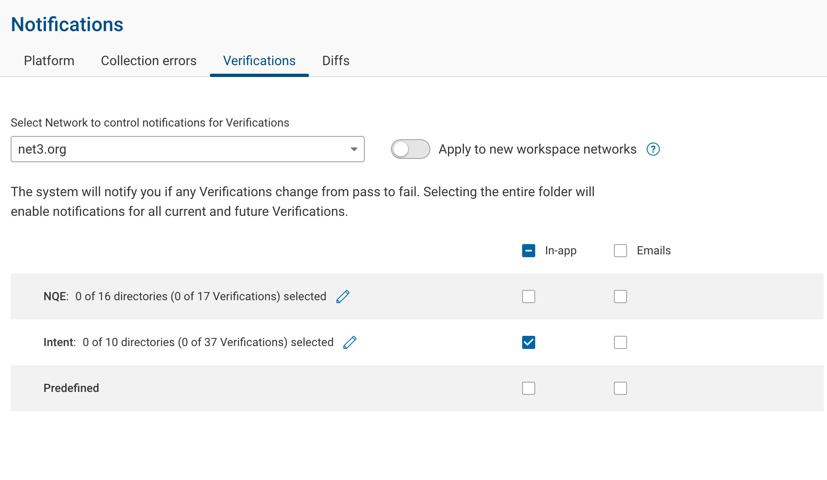Toggle Apply to new workspace networks switch

click(x=410, y=149)
